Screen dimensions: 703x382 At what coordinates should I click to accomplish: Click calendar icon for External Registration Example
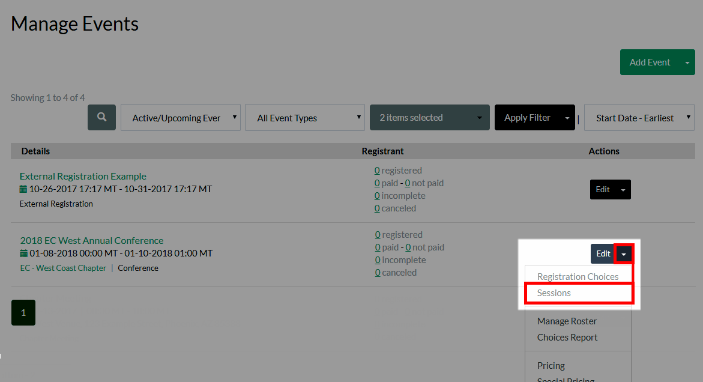point(23,189)
